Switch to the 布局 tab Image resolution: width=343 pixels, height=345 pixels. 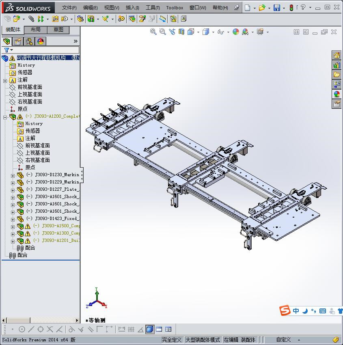[x=35, y=30]
